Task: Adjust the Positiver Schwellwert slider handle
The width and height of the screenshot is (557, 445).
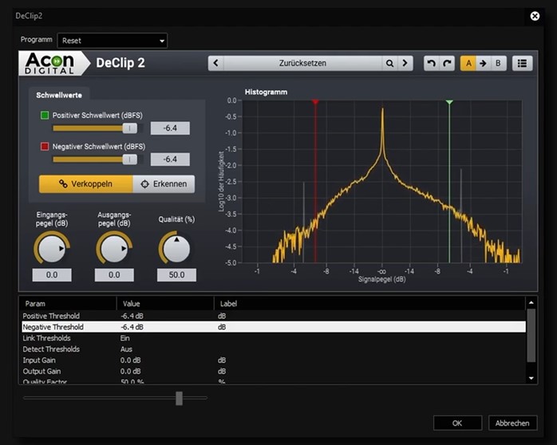Action: click(x=129, y=128)
